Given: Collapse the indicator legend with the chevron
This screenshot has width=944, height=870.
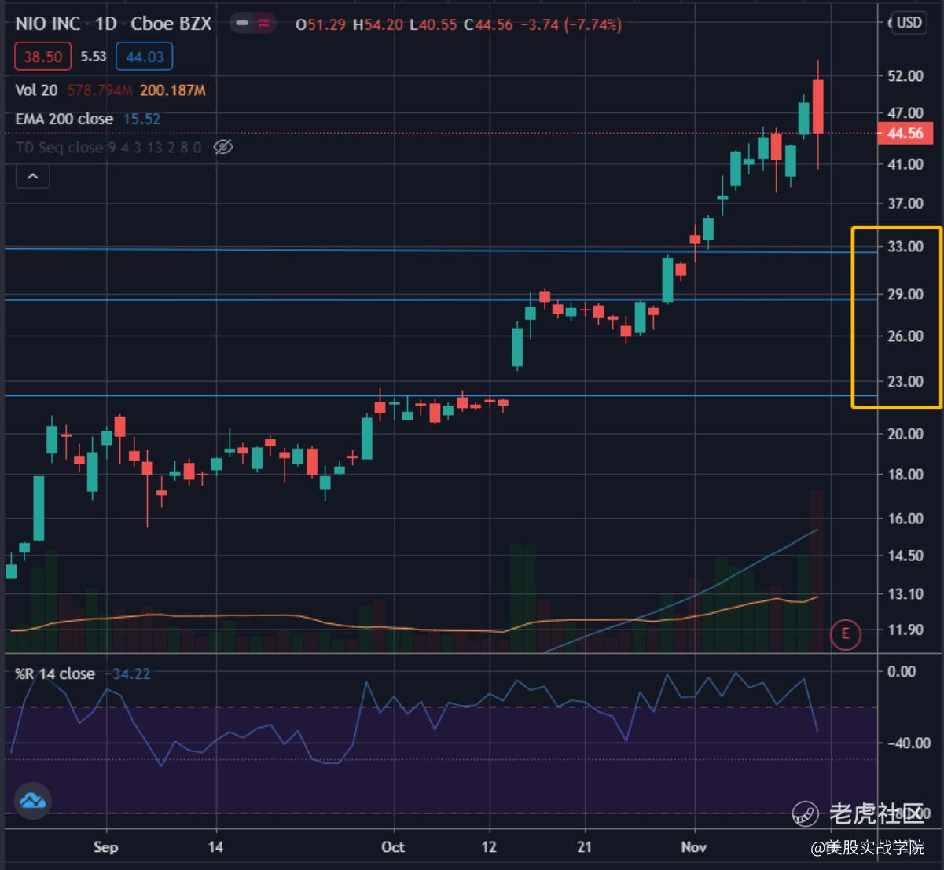Looking at the screenshot, I should pos(33,177).
